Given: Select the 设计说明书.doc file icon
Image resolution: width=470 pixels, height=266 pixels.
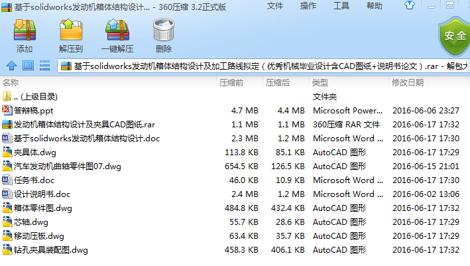Looking at the screenshot, I should (x=7, y=194).
